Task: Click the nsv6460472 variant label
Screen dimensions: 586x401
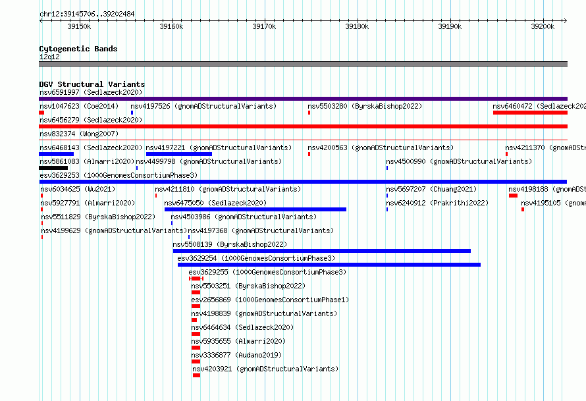Action: click(539, 106)
